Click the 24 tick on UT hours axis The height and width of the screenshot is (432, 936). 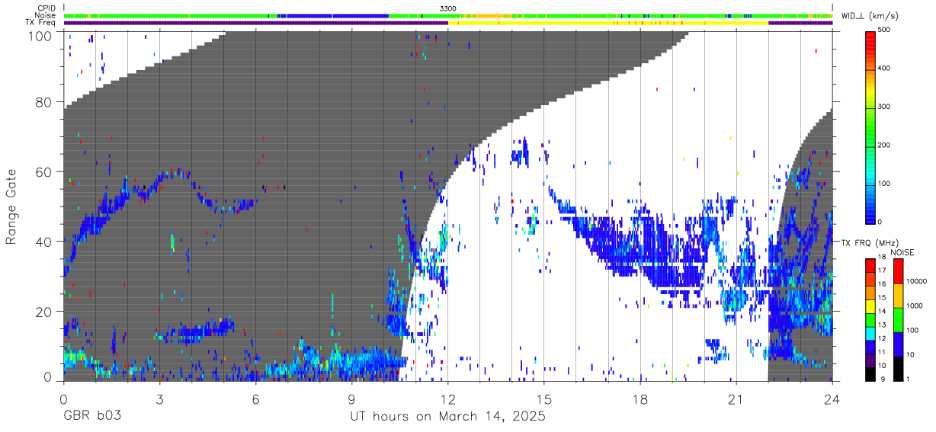pos(832,399)
